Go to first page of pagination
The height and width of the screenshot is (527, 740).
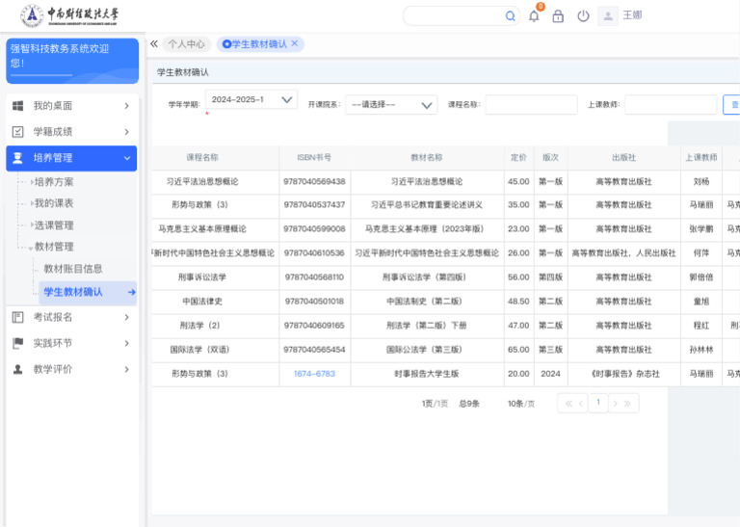click(568, 404)
